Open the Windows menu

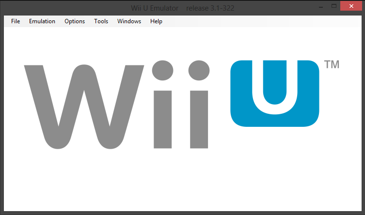129,21
